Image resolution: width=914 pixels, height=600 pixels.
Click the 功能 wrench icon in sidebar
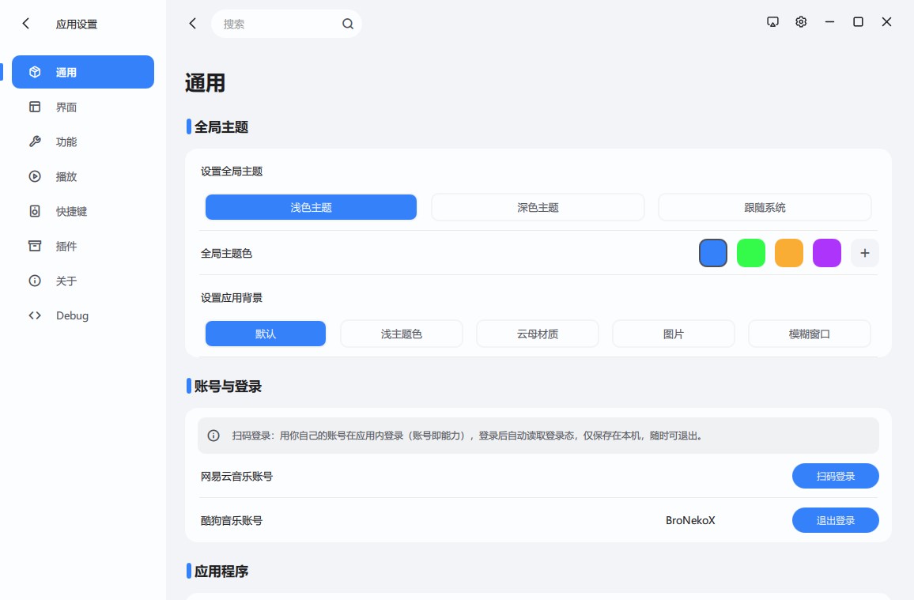pos(35,142)
